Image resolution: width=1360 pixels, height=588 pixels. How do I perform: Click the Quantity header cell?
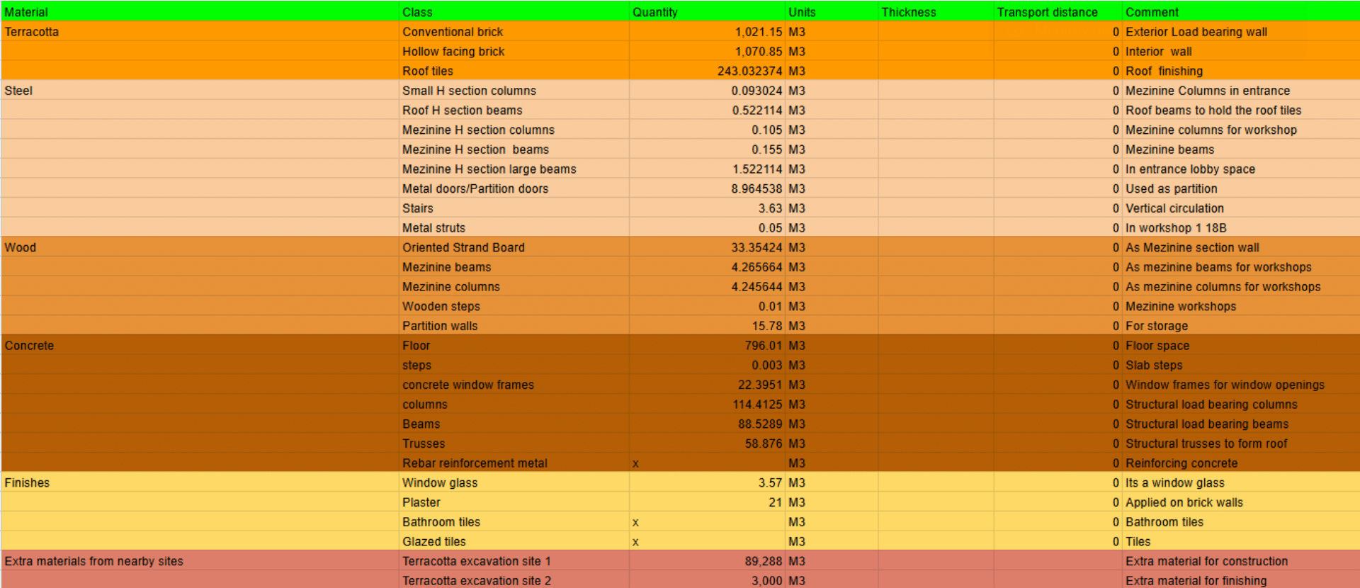point(707,12)
